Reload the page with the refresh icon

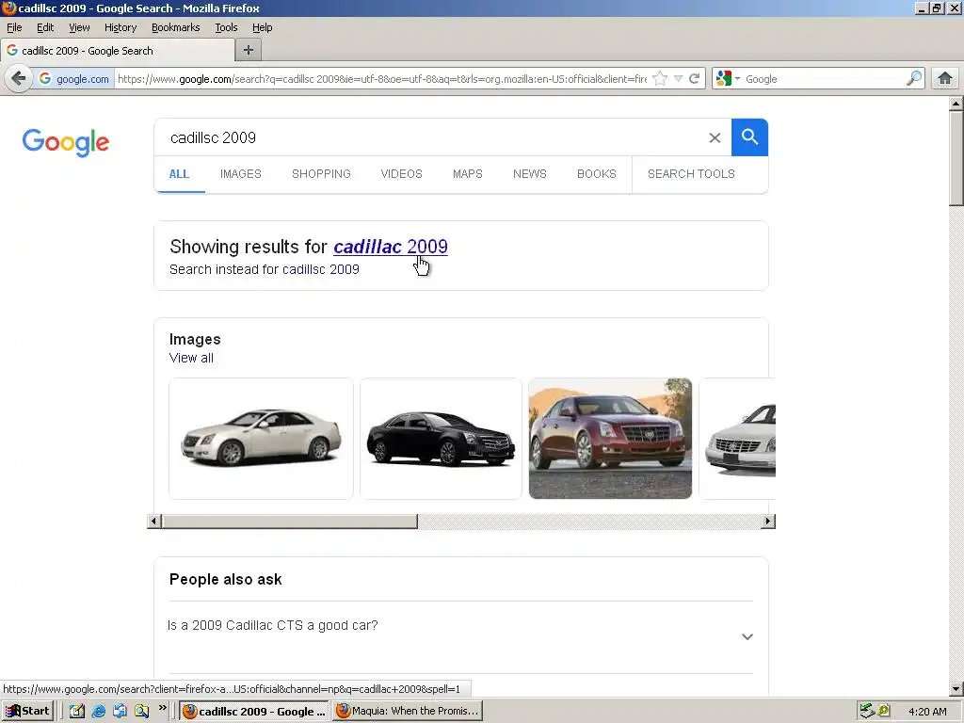[x=694, y=79]
